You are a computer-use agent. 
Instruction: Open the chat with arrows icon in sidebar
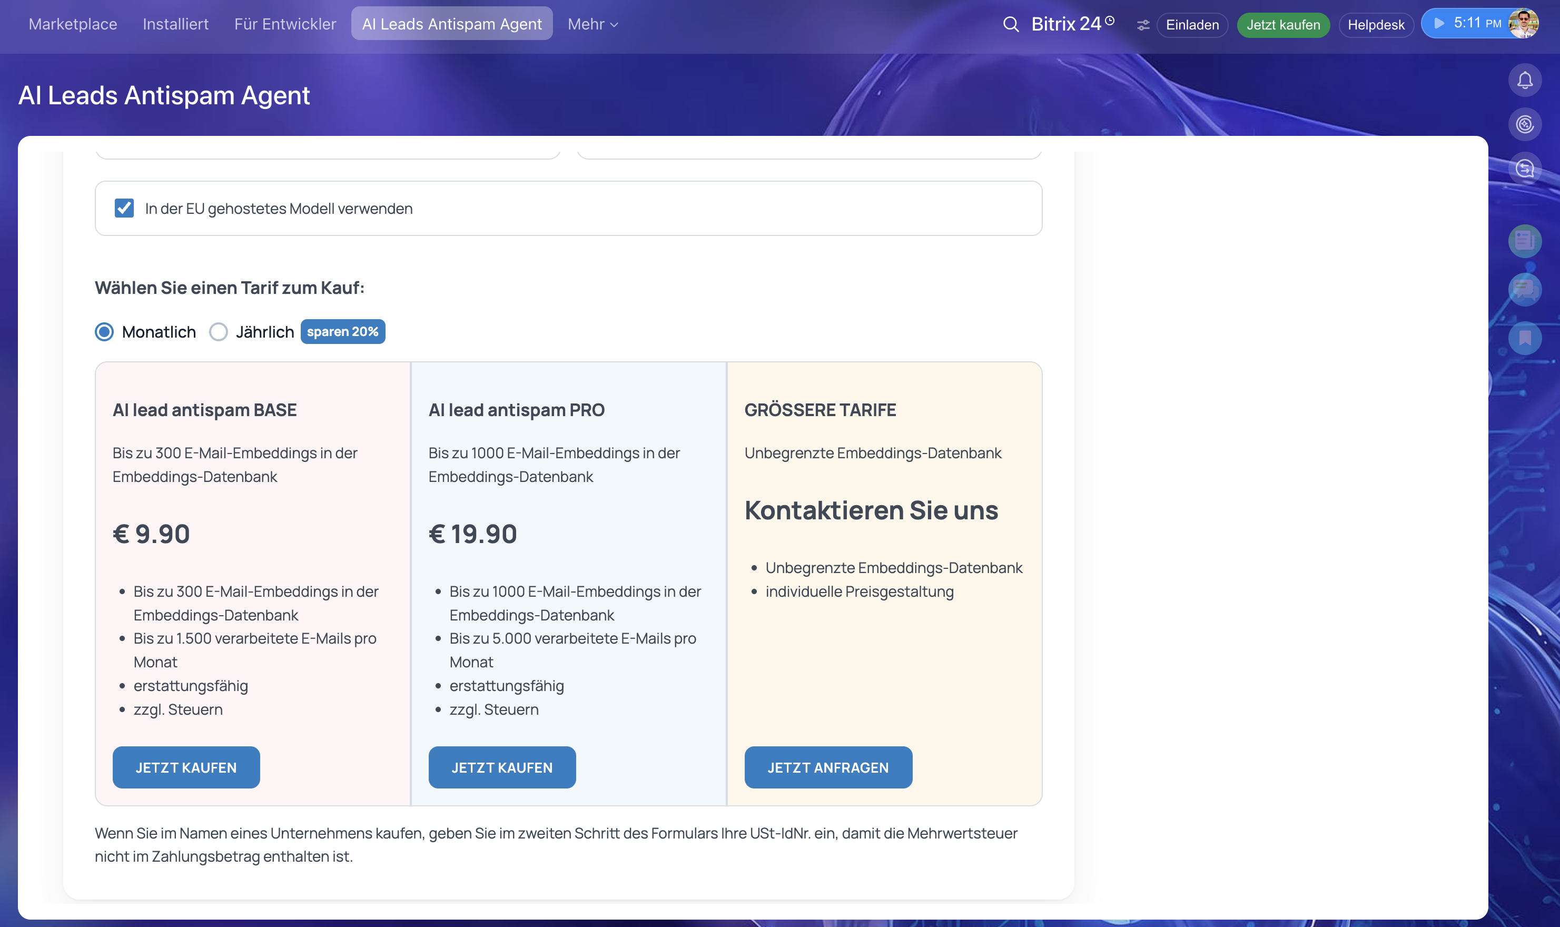tap(1524, 169)
